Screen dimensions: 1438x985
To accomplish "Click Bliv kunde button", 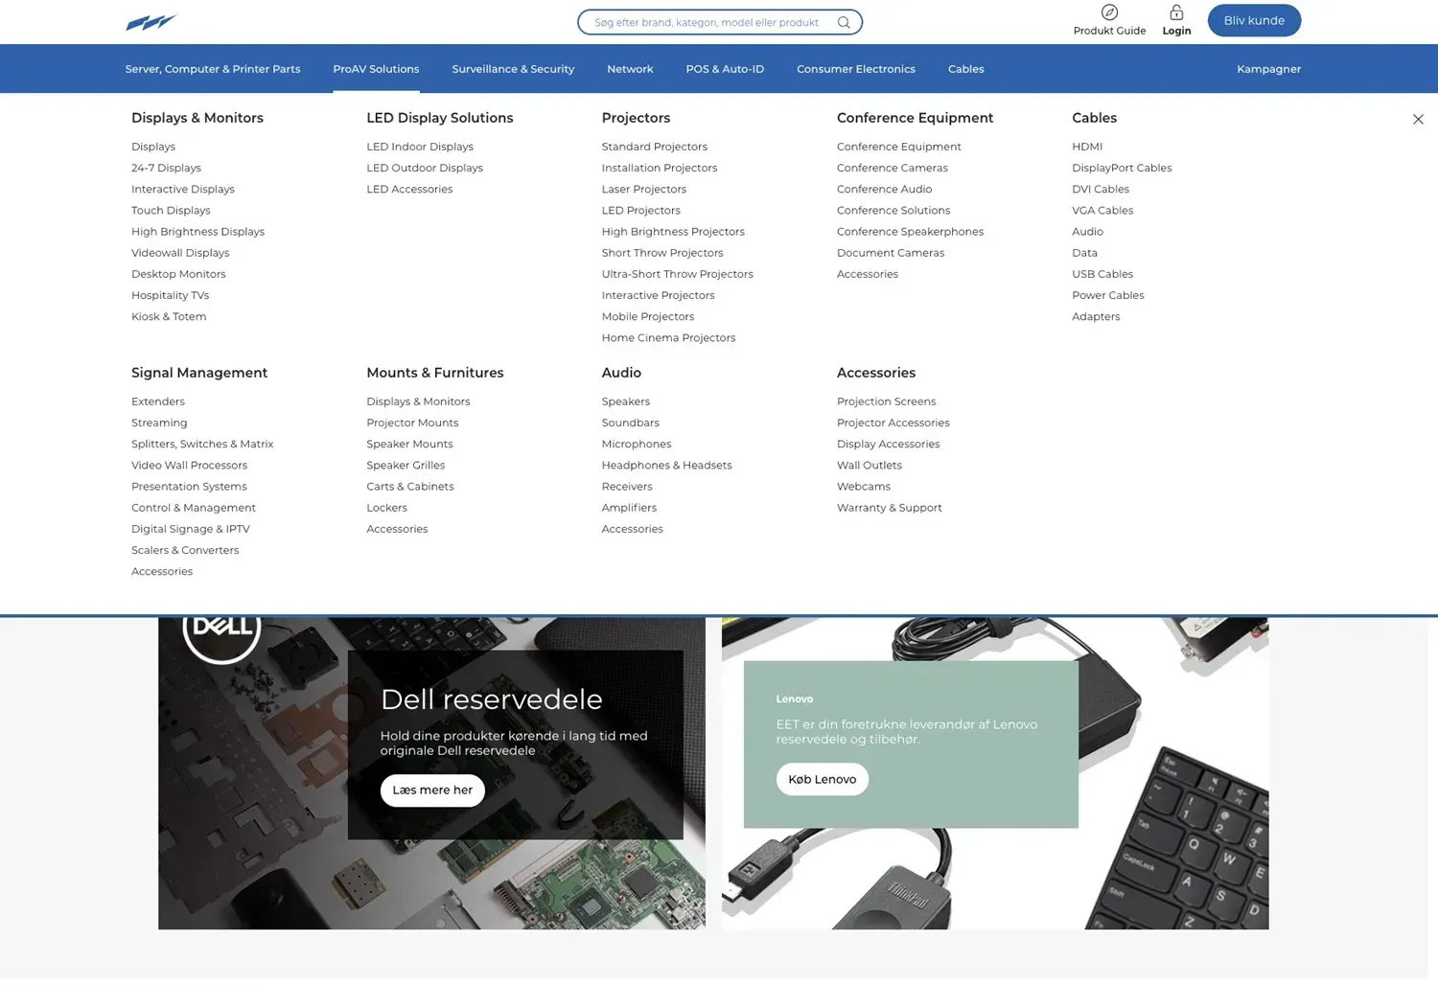I will click(x=1254, y=20).
